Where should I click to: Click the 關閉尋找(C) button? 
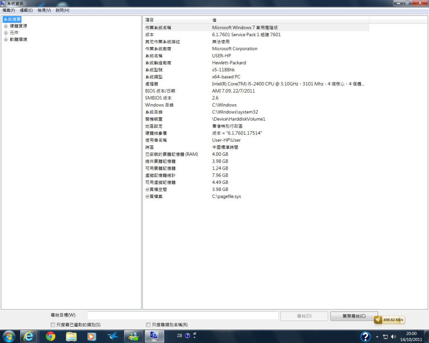tap(354, 316)
